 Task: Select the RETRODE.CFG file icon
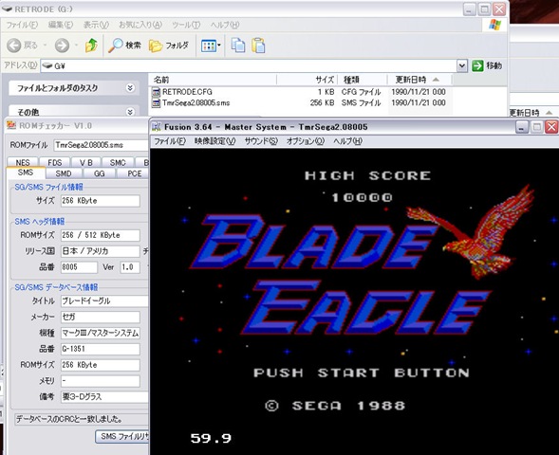click(157, 92)
